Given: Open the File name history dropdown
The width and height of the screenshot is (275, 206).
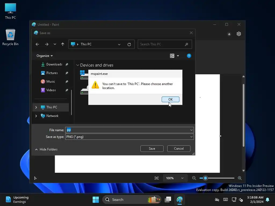Looking at the screenshot, I should click(x=191, y=130).
